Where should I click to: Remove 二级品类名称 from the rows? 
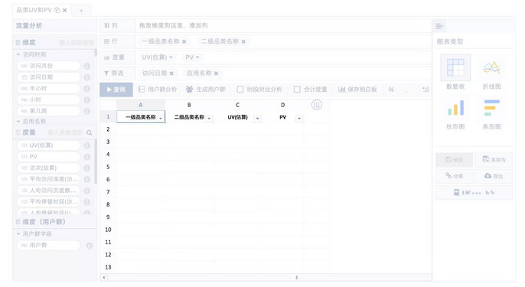243,41
